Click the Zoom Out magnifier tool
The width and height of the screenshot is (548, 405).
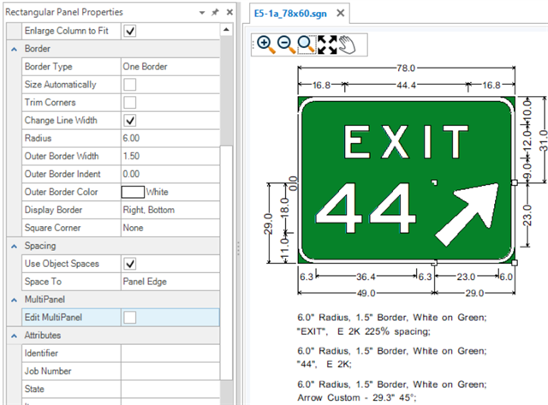click(x=286, y=45)
